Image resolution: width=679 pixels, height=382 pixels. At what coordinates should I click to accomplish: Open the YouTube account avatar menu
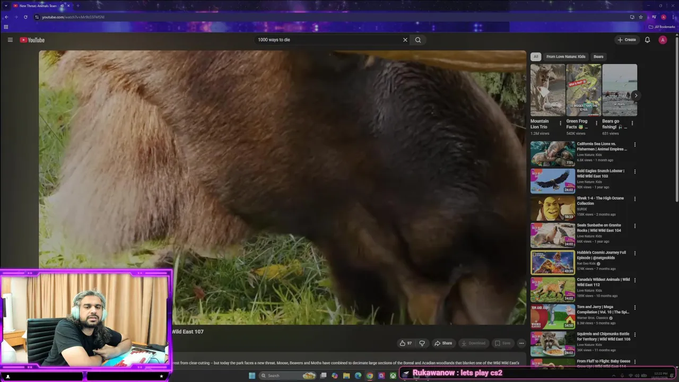(663, 40)
